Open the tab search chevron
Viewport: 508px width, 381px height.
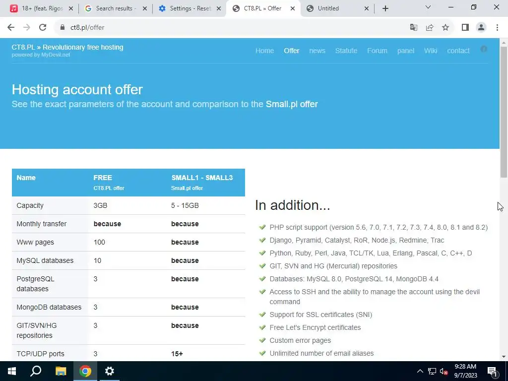point(428,7)
